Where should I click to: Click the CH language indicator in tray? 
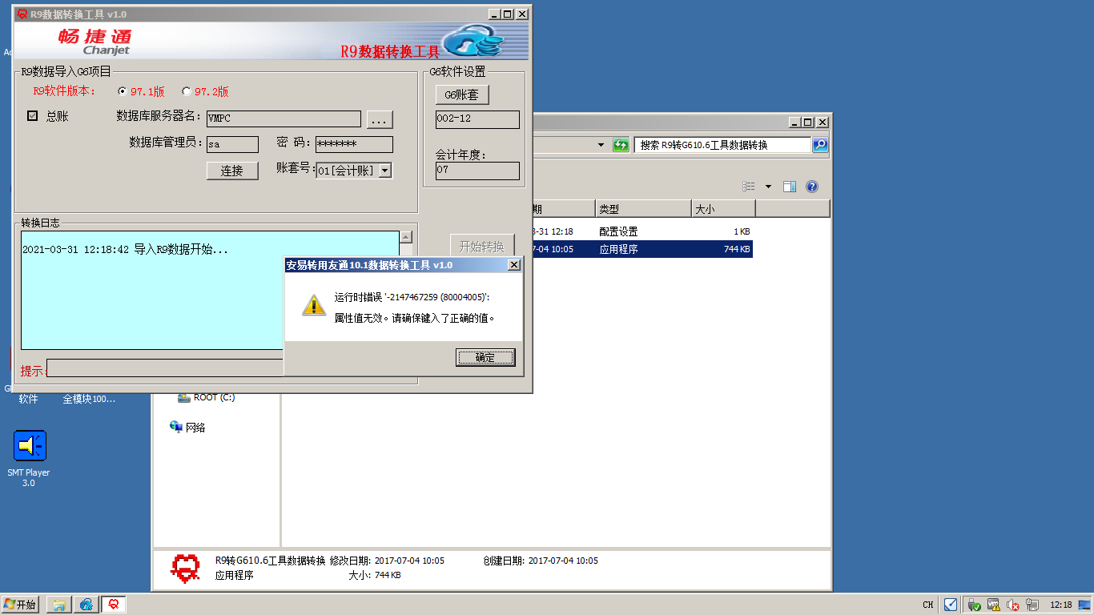coord(927,605)
